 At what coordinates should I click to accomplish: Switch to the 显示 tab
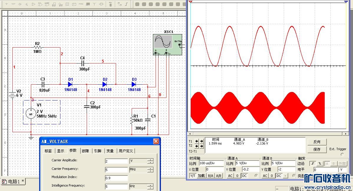60,151
